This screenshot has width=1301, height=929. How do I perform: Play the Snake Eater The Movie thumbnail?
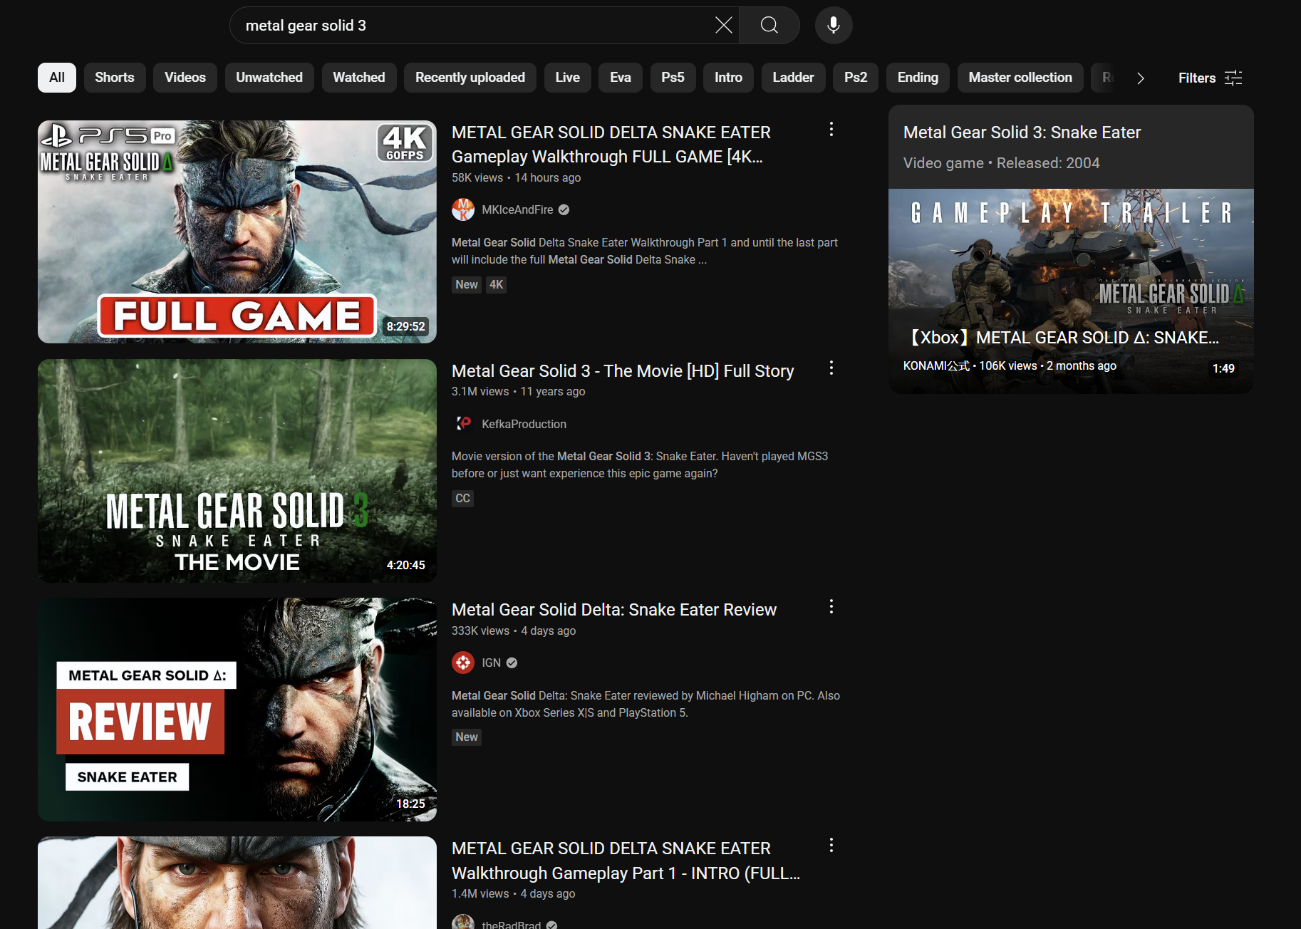[x=237, y=471]
